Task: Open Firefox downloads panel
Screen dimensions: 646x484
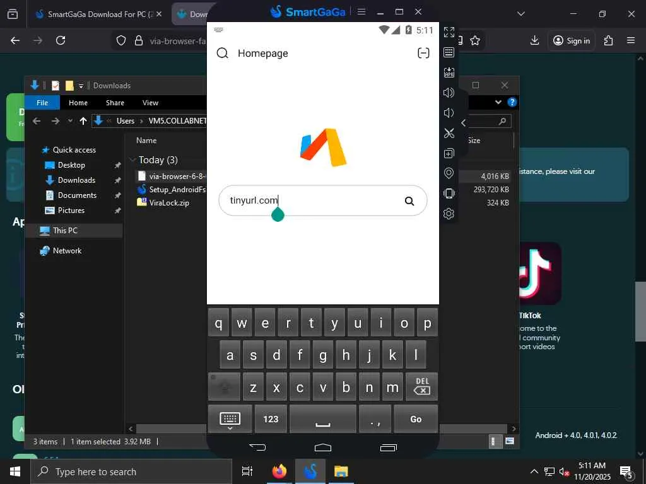Action: 534,40
